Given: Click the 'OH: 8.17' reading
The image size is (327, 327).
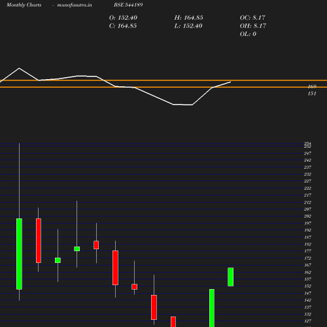Looking at the screenshot, I should click(253, 26).
